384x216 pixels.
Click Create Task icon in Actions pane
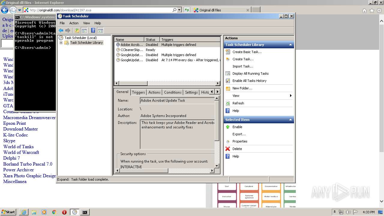click(228, 59)
